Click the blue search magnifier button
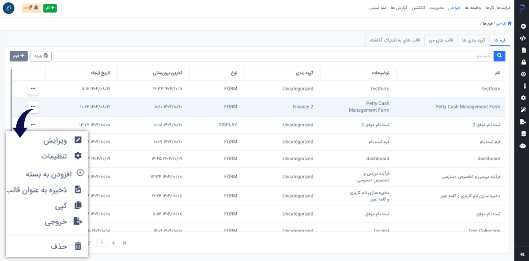 (x=500, y=56)
